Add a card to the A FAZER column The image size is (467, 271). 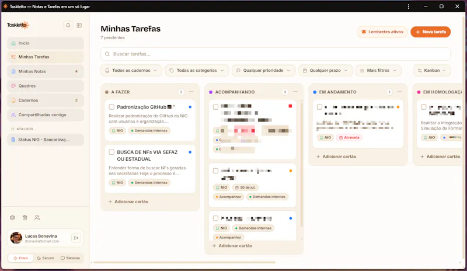tap(128, 202)
